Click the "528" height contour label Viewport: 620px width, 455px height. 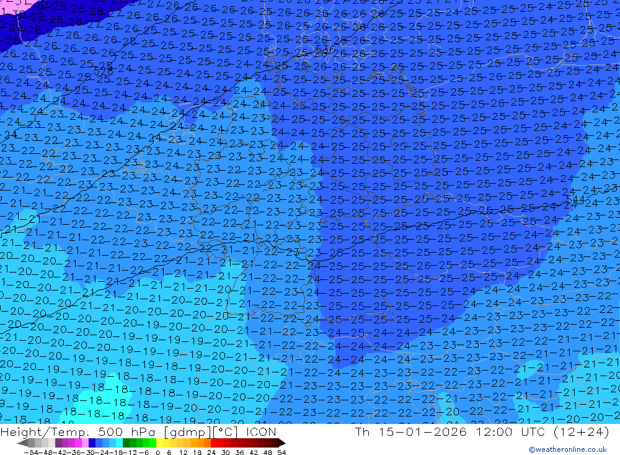(103, 71)
